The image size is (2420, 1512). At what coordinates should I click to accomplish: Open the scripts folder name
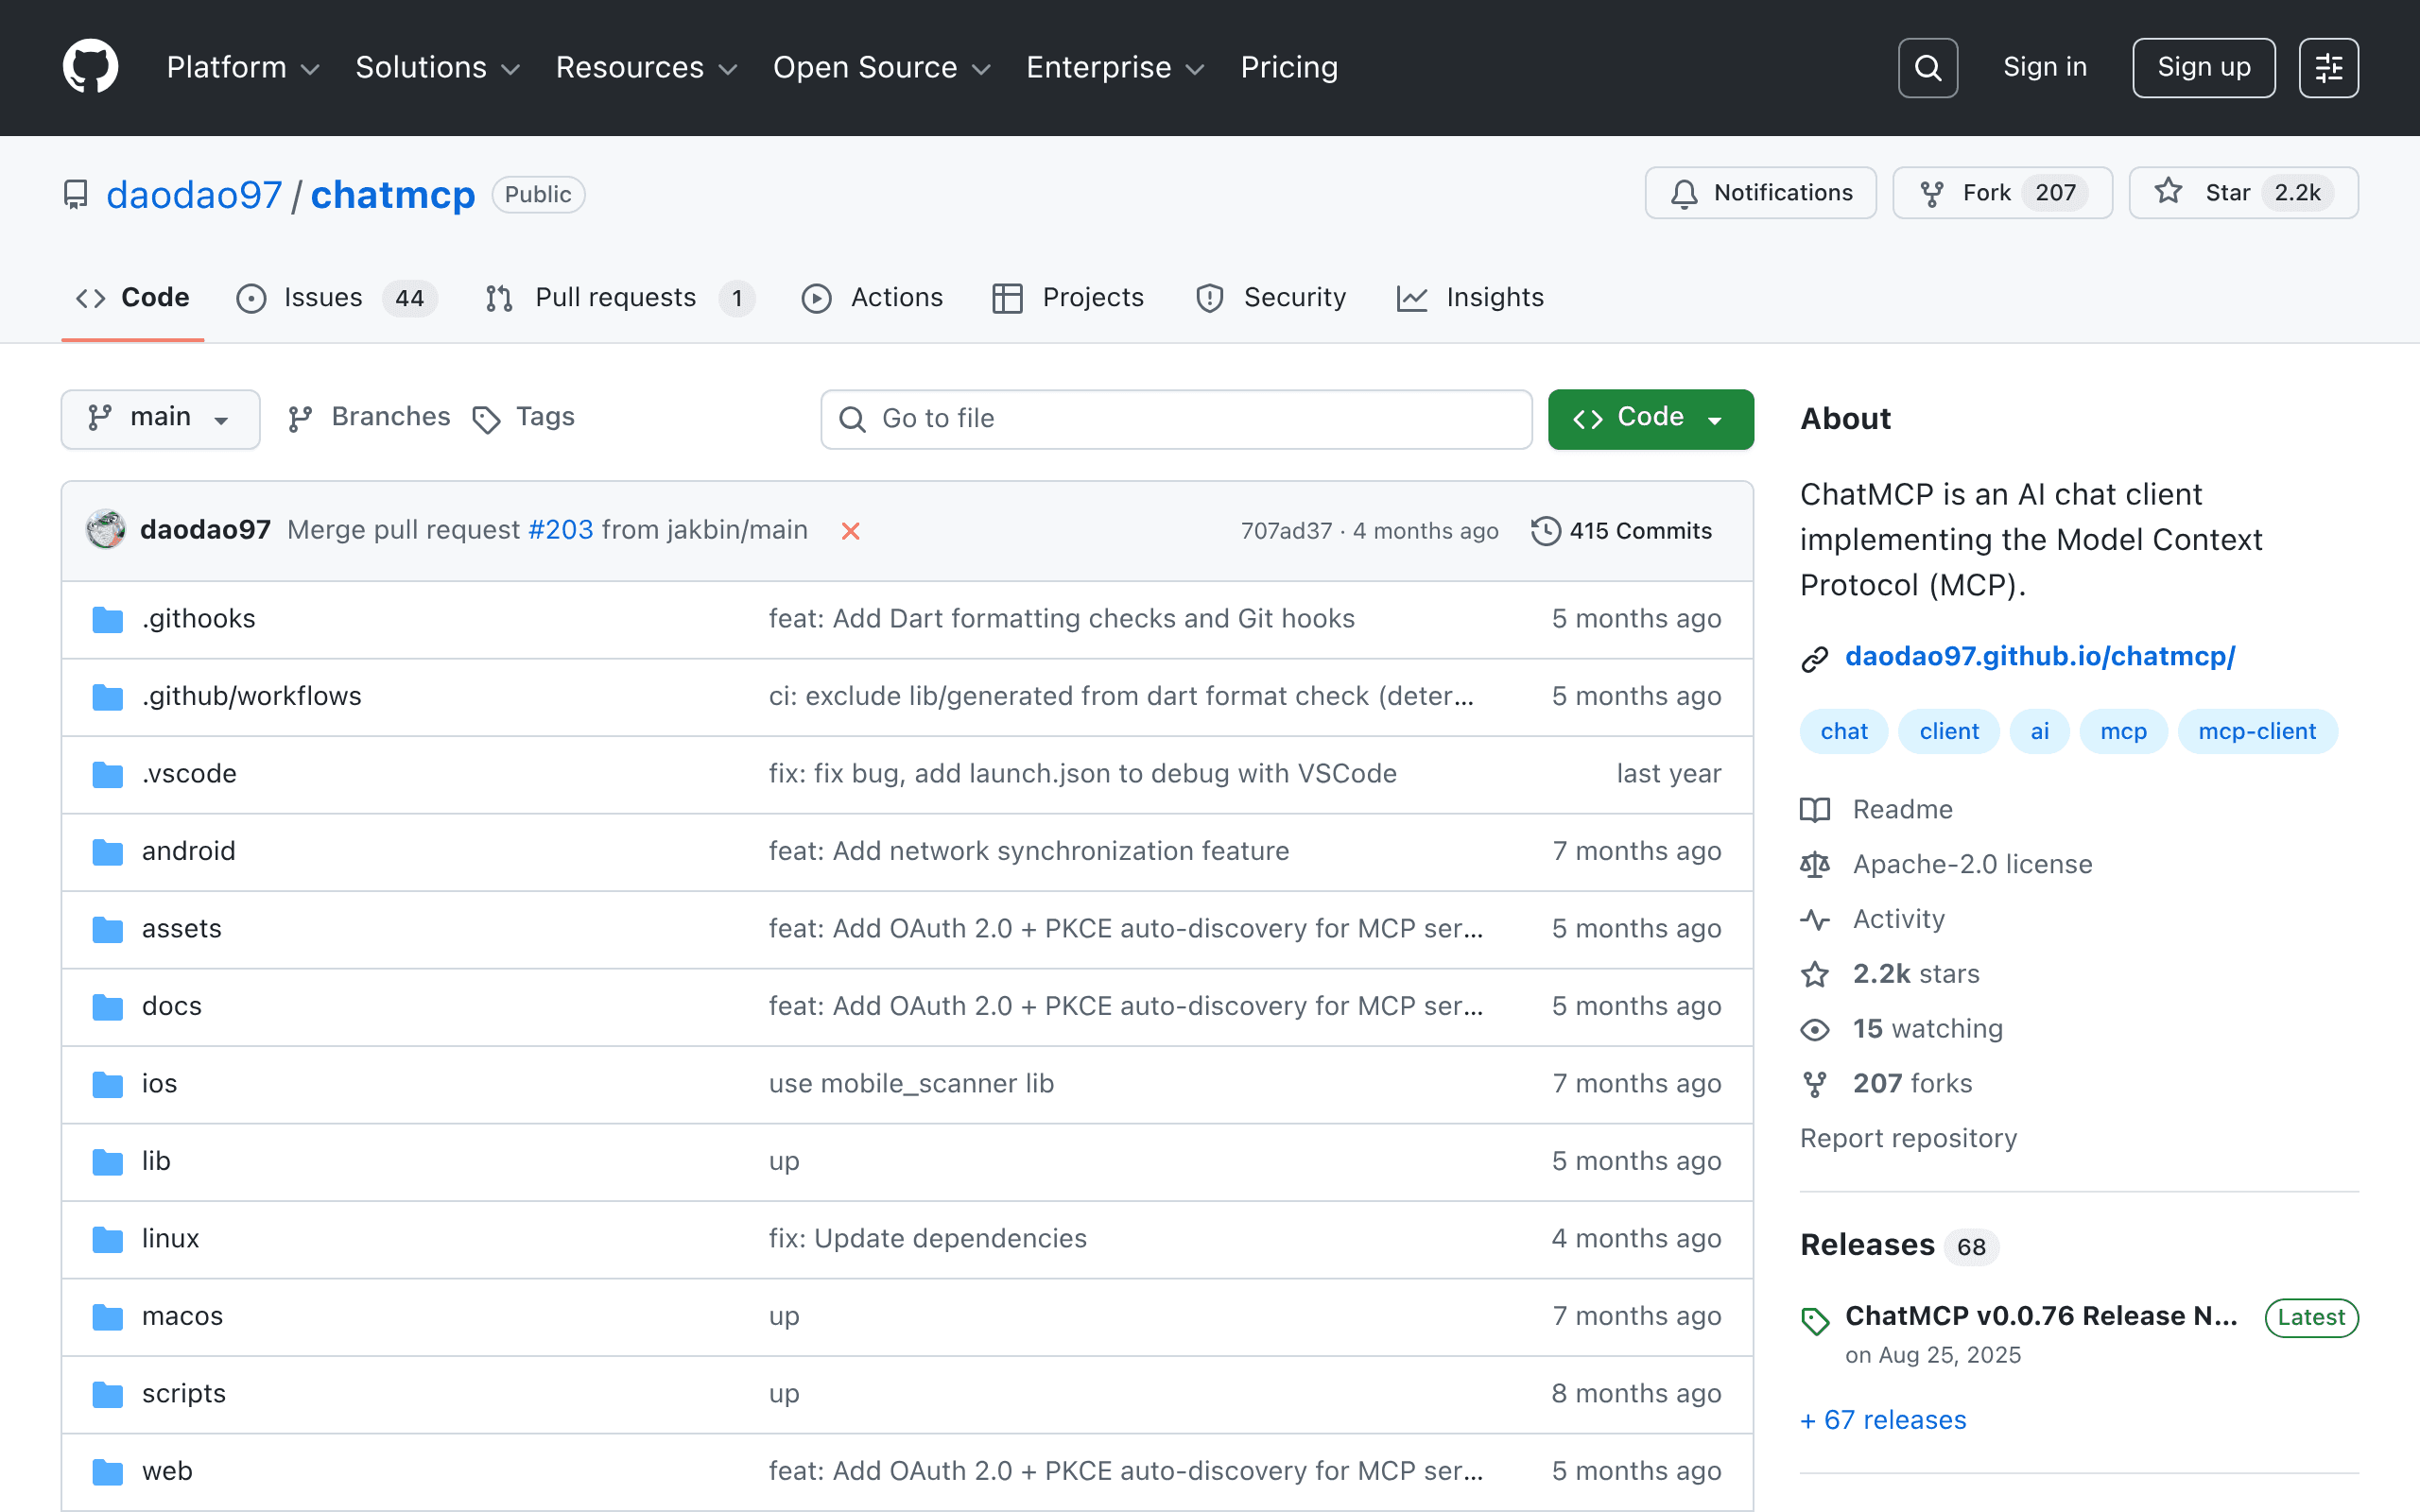(184, 1394)
